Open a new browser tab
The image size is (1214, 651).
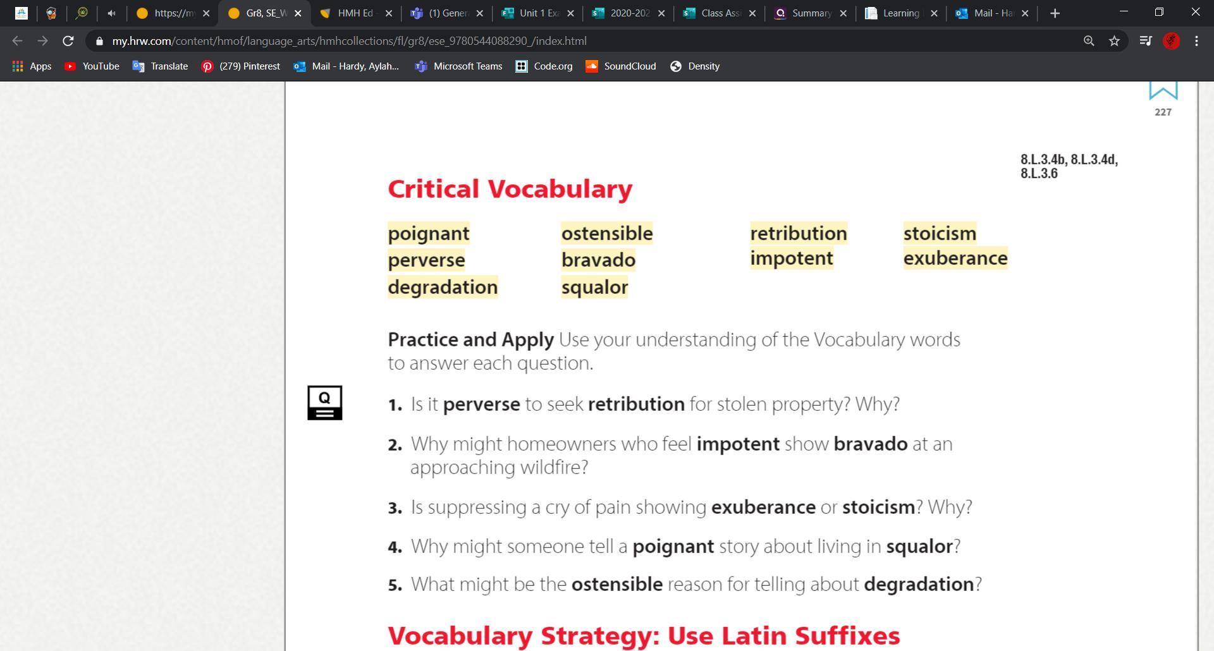[1055, 13]
